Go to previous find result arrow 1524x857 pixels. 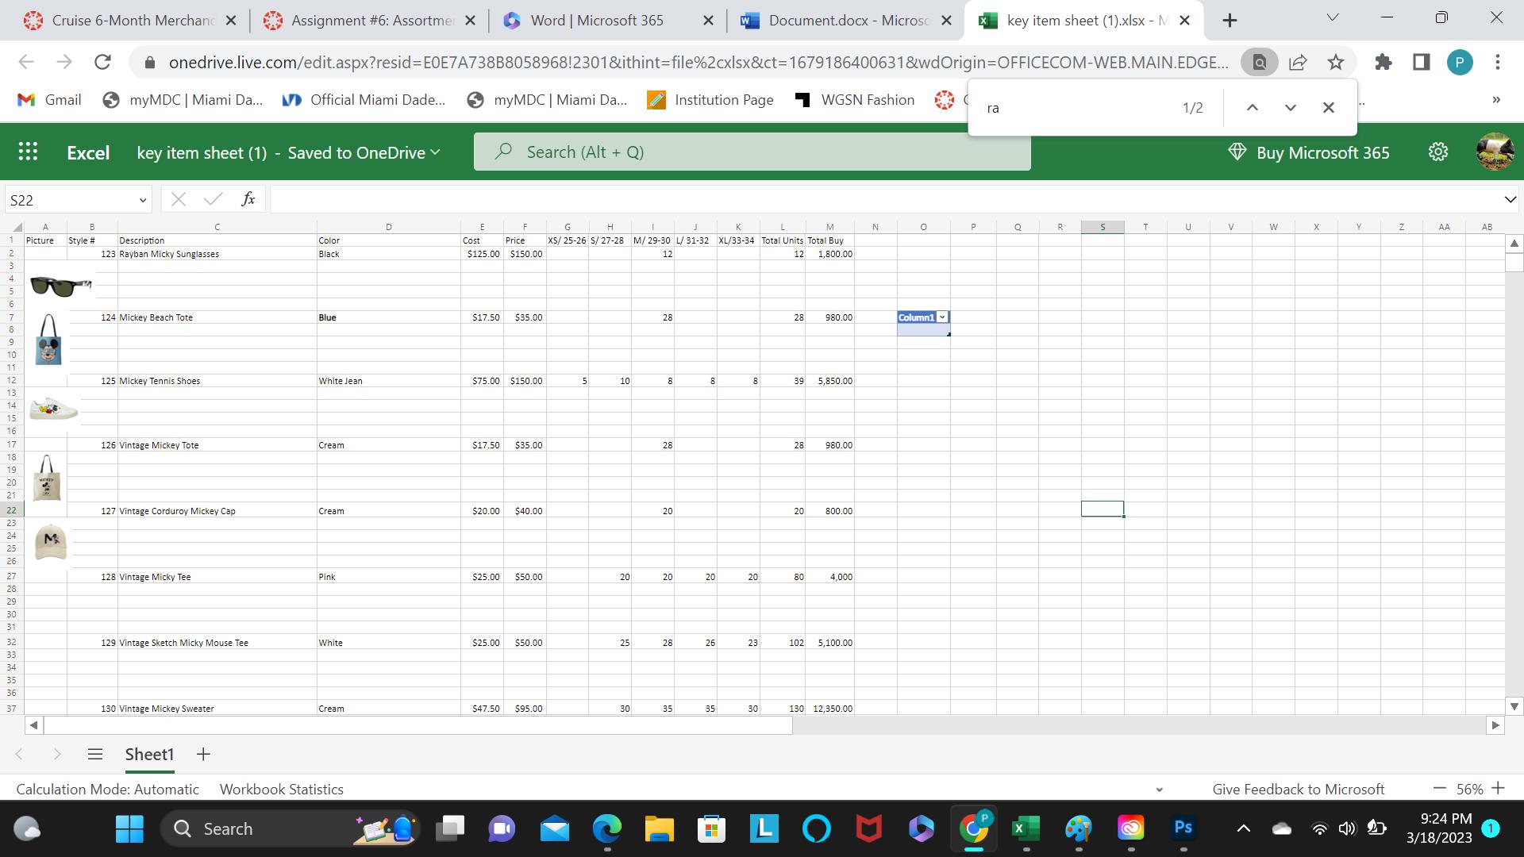[x=1252, y=107]
